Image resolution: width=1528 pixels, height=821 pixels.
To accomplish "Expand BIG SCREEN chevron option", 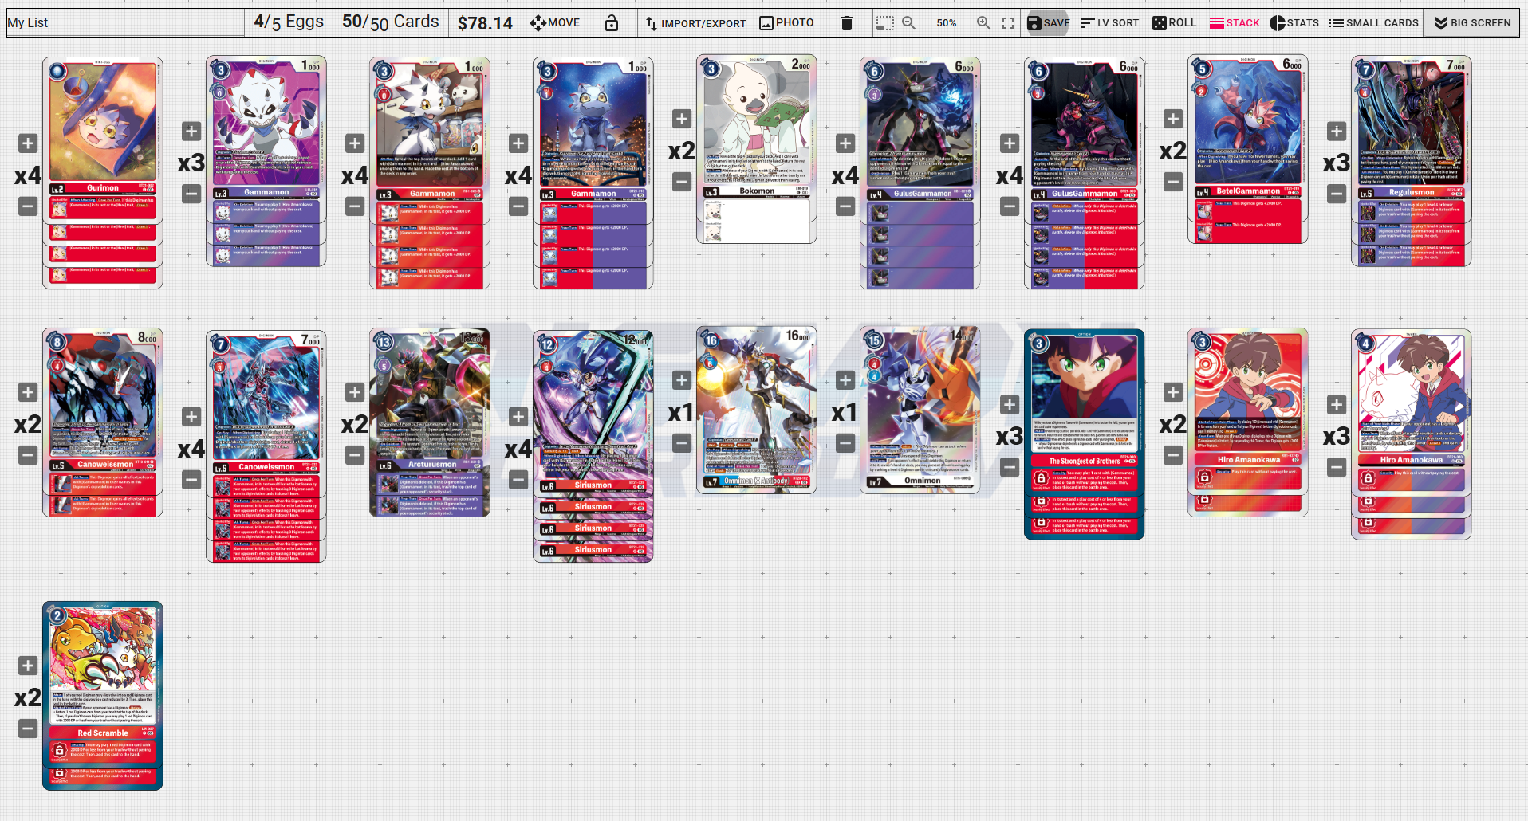I will [1472, 23].
